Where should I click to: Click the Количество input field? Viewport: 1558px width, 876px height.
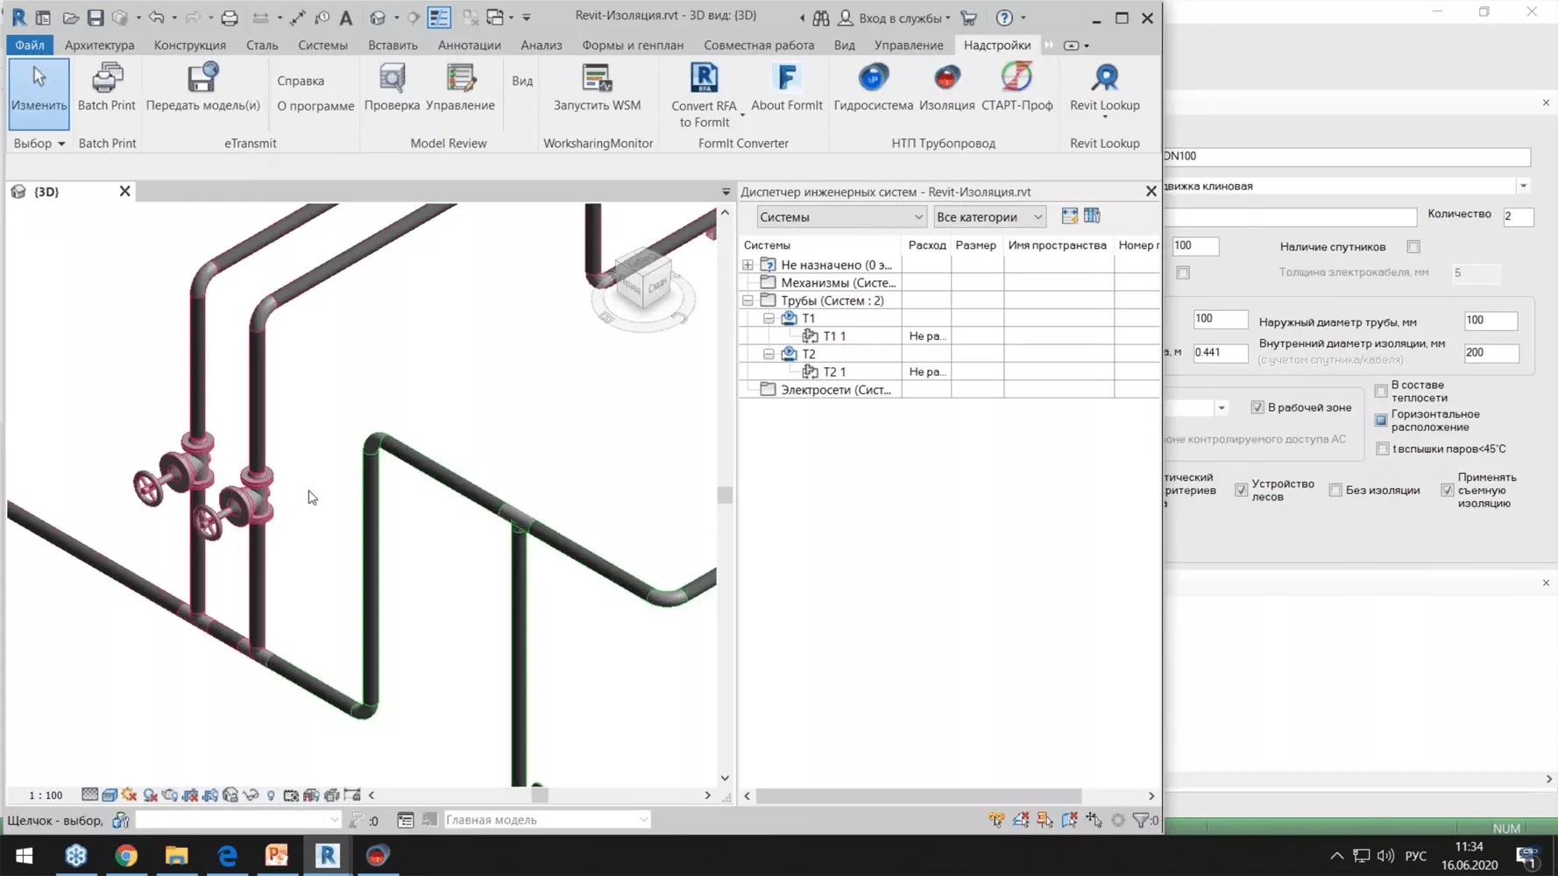point(1519,216)
